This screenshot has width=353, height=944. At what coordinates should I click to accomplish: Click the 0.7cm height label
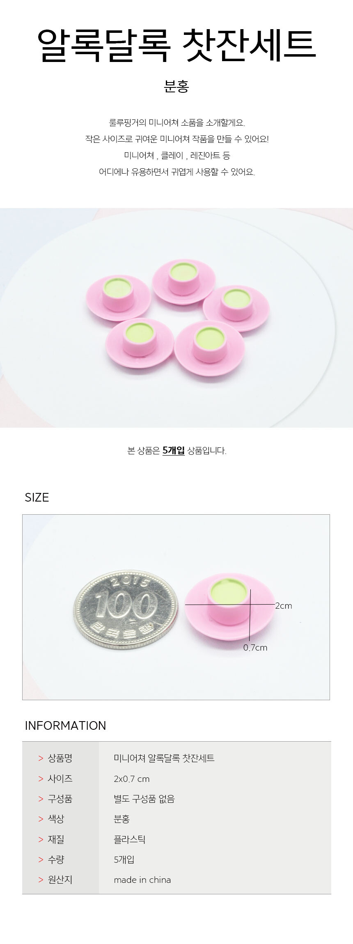(255, 648)
